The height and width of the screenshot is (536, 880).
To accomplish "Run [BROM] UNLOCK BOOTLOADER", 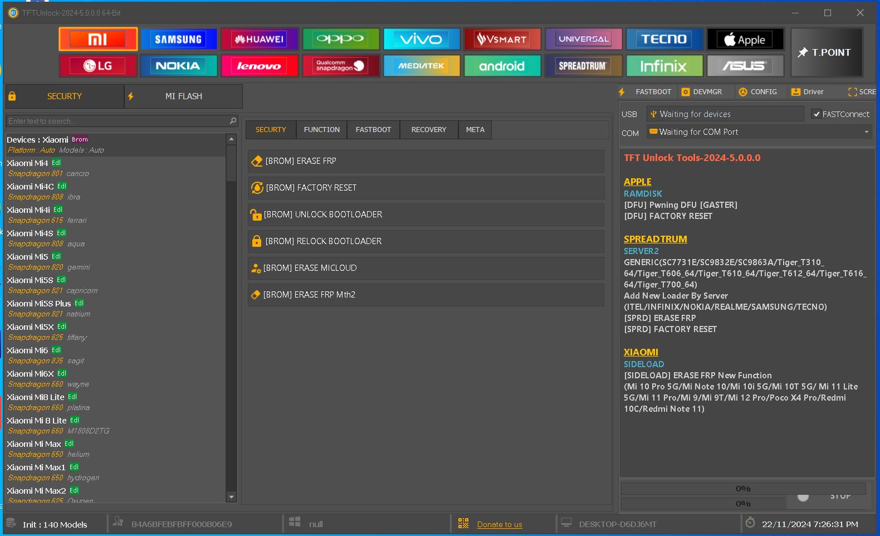I will click(426, 215).
